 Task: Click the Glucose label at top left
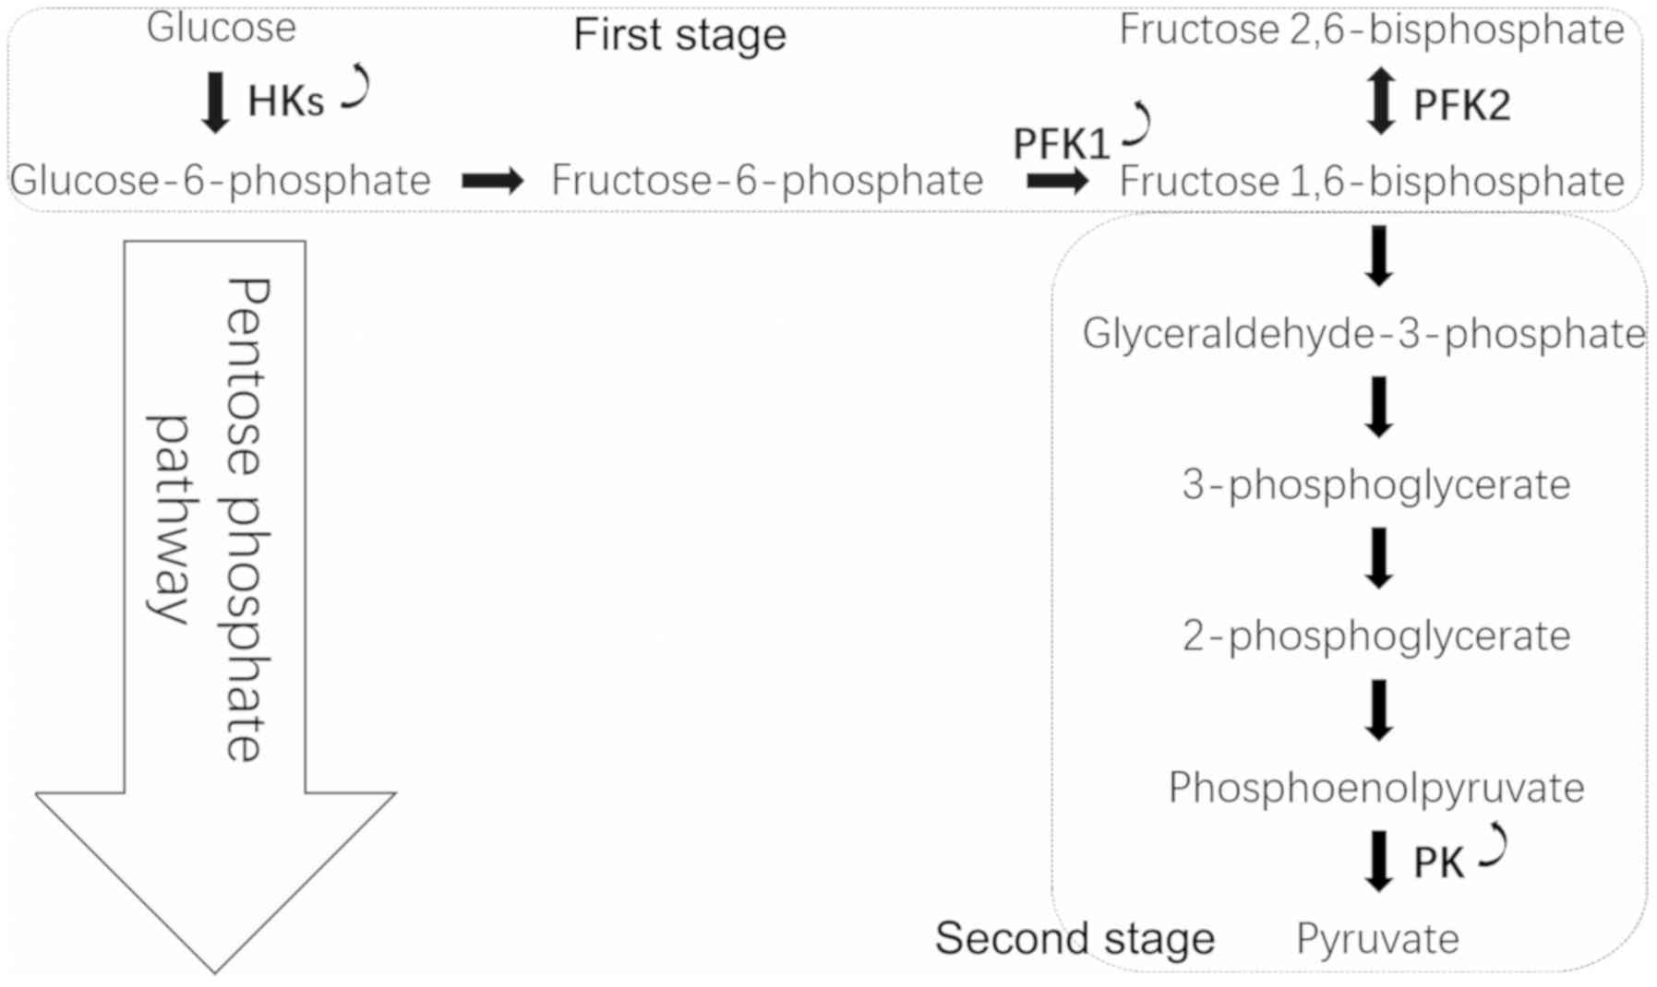(222, 28)
